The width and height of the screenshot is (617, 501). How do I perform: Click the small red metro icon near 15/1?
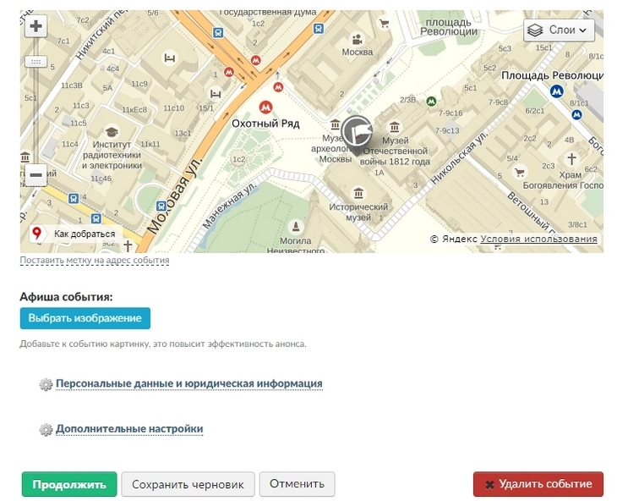tap(228, 72)
